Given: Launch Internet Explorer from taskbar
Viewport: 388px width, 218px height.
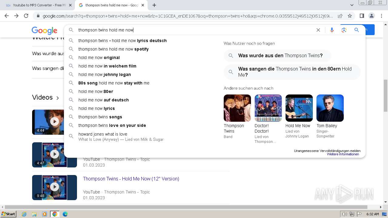Looking at the screenshot, I should [x=24, y=214].
